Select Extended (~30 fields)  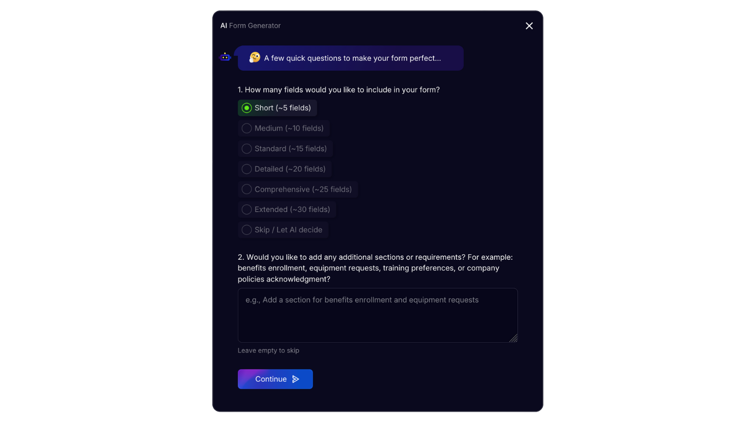(287, 209)
